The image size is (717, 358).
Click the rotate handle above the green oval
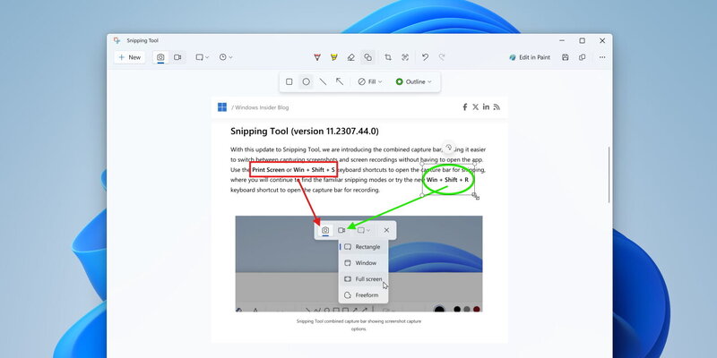click(449, 147)
